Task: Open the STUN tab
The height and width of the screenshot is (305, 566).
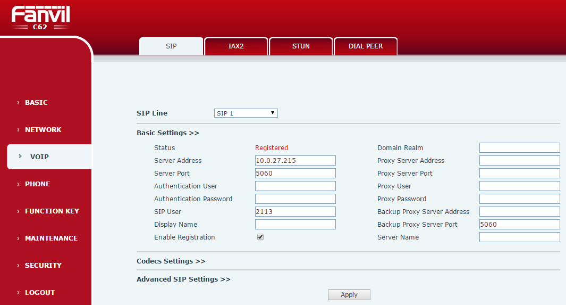Action: pyautogui.click(x=301, y=46)
